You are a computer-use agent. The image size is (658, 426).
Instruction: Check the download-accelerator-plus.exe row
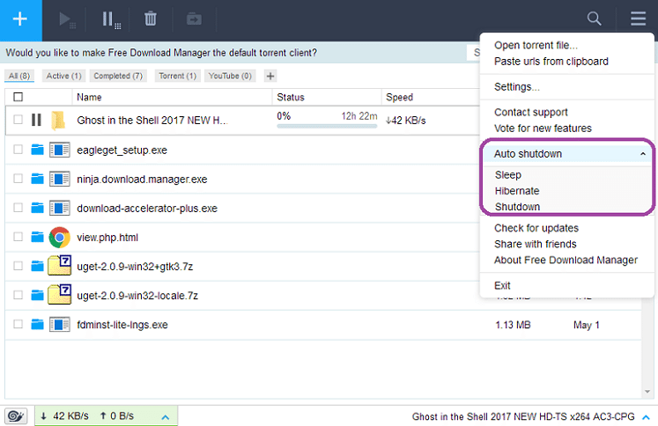click(x=18, y=208)
